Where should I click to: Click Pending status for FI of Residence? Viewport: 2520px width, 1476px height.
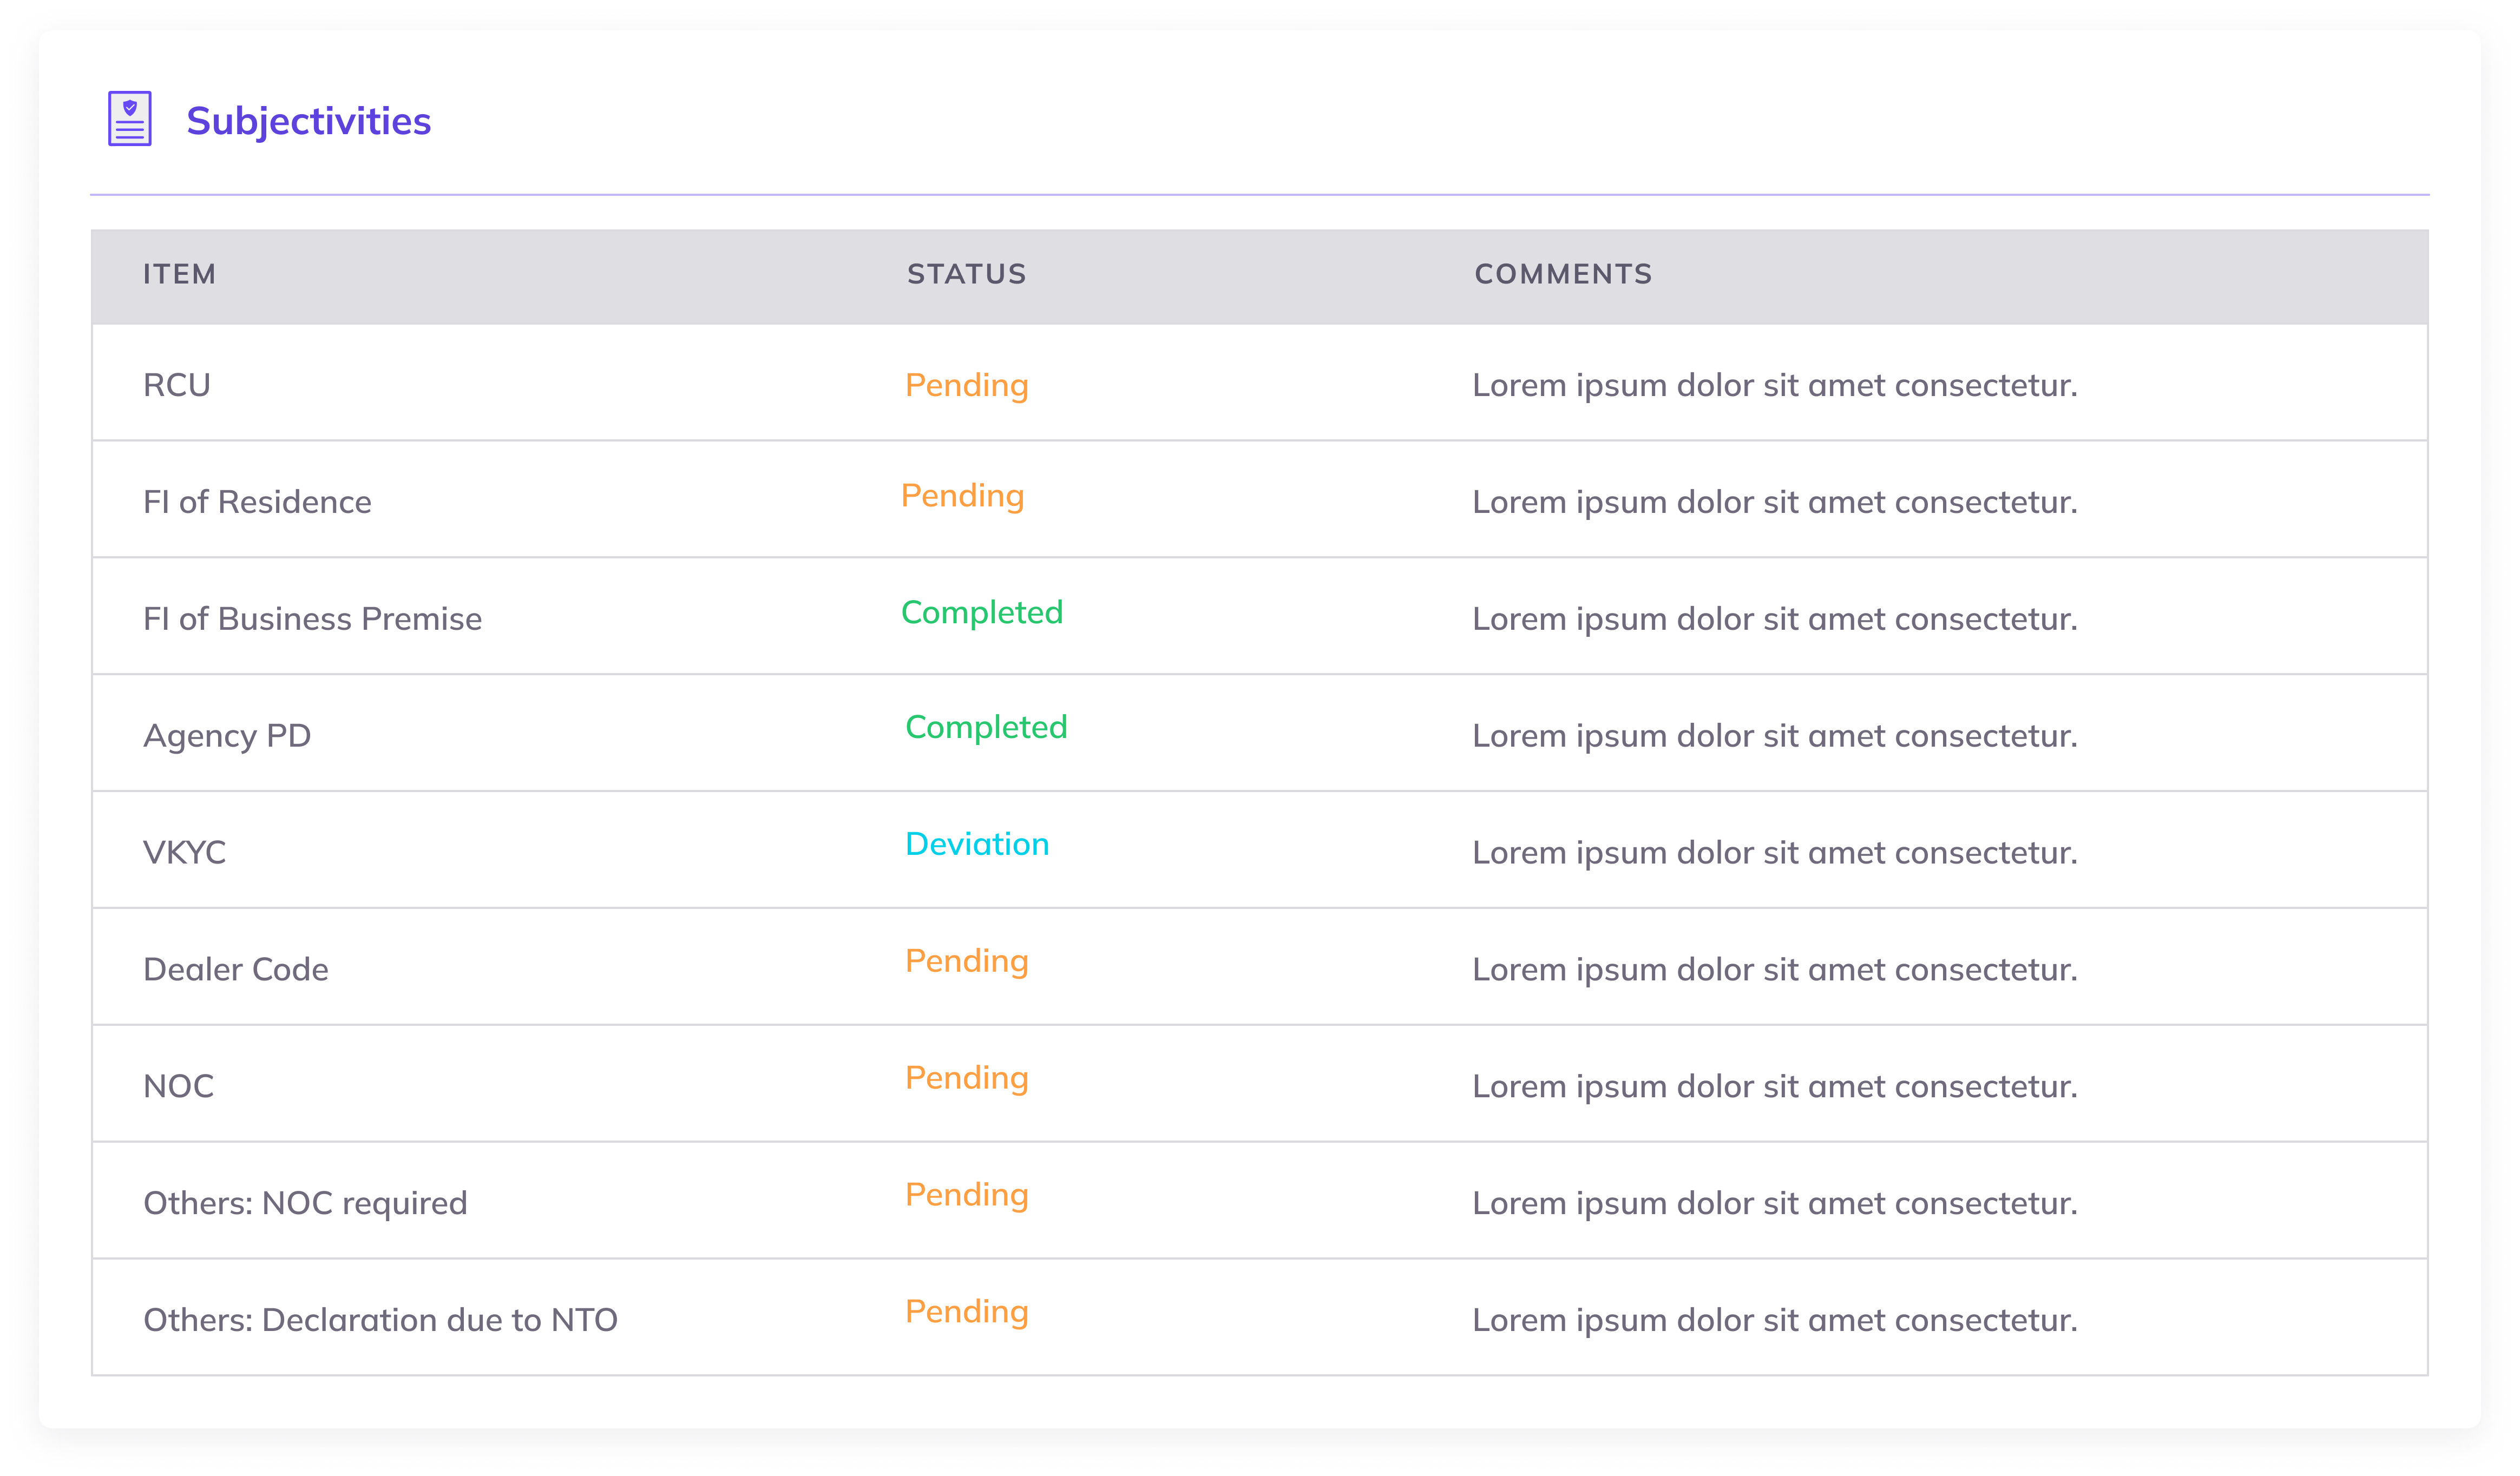pos(962,496)
